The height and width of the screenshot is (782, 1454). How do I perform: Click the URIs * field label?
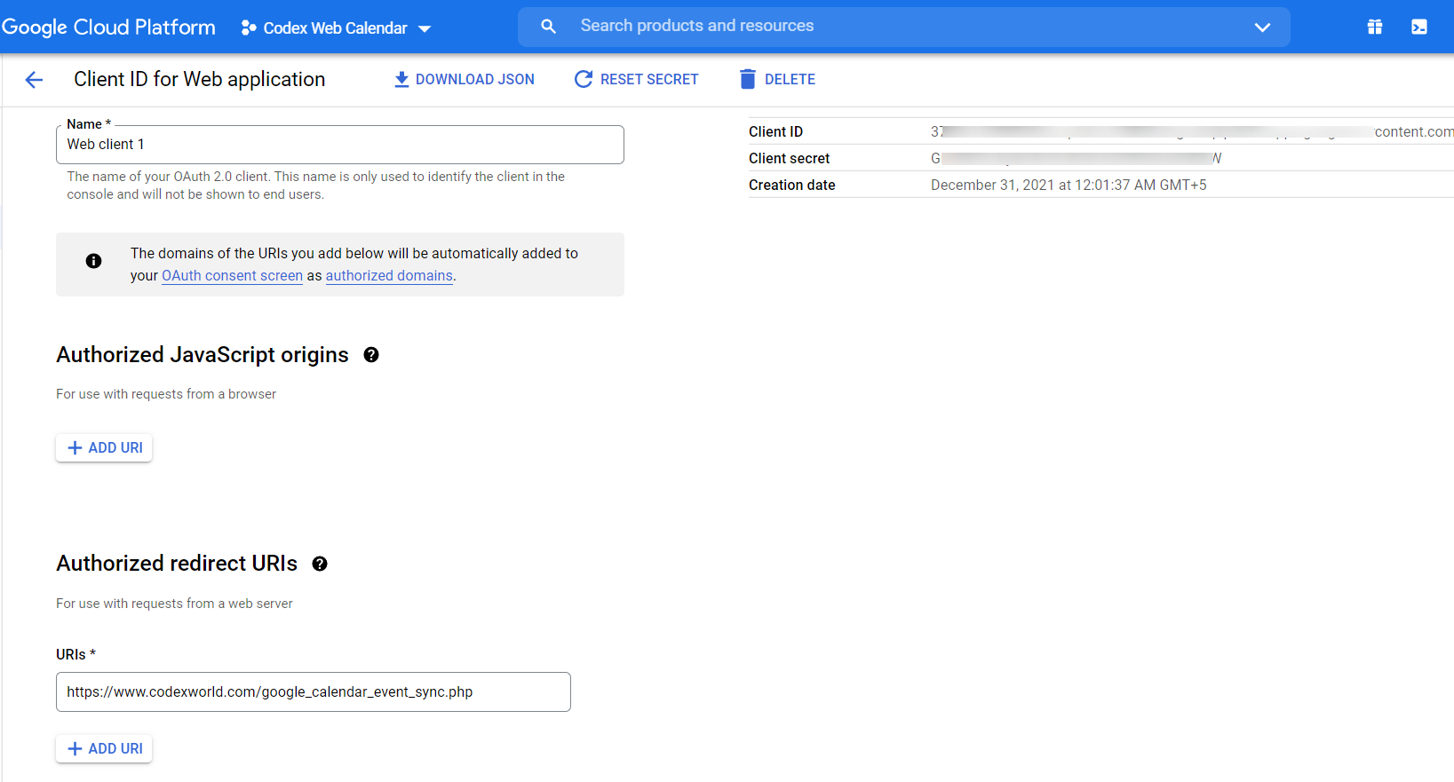point(75,654)
